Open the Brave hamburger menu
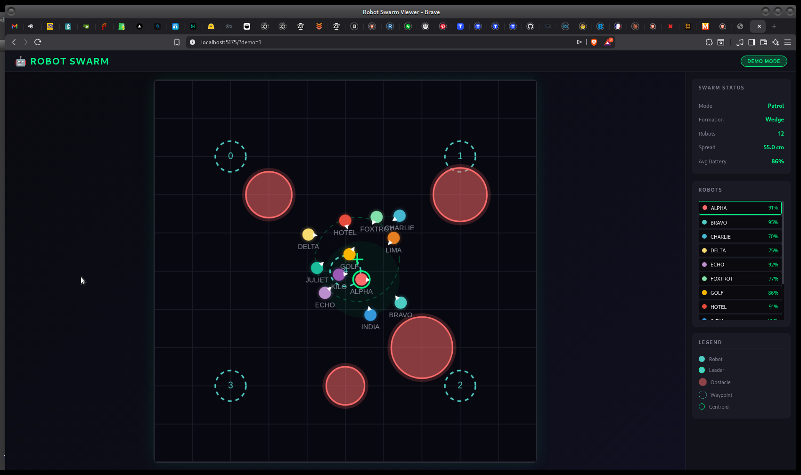 pos(787,42)
